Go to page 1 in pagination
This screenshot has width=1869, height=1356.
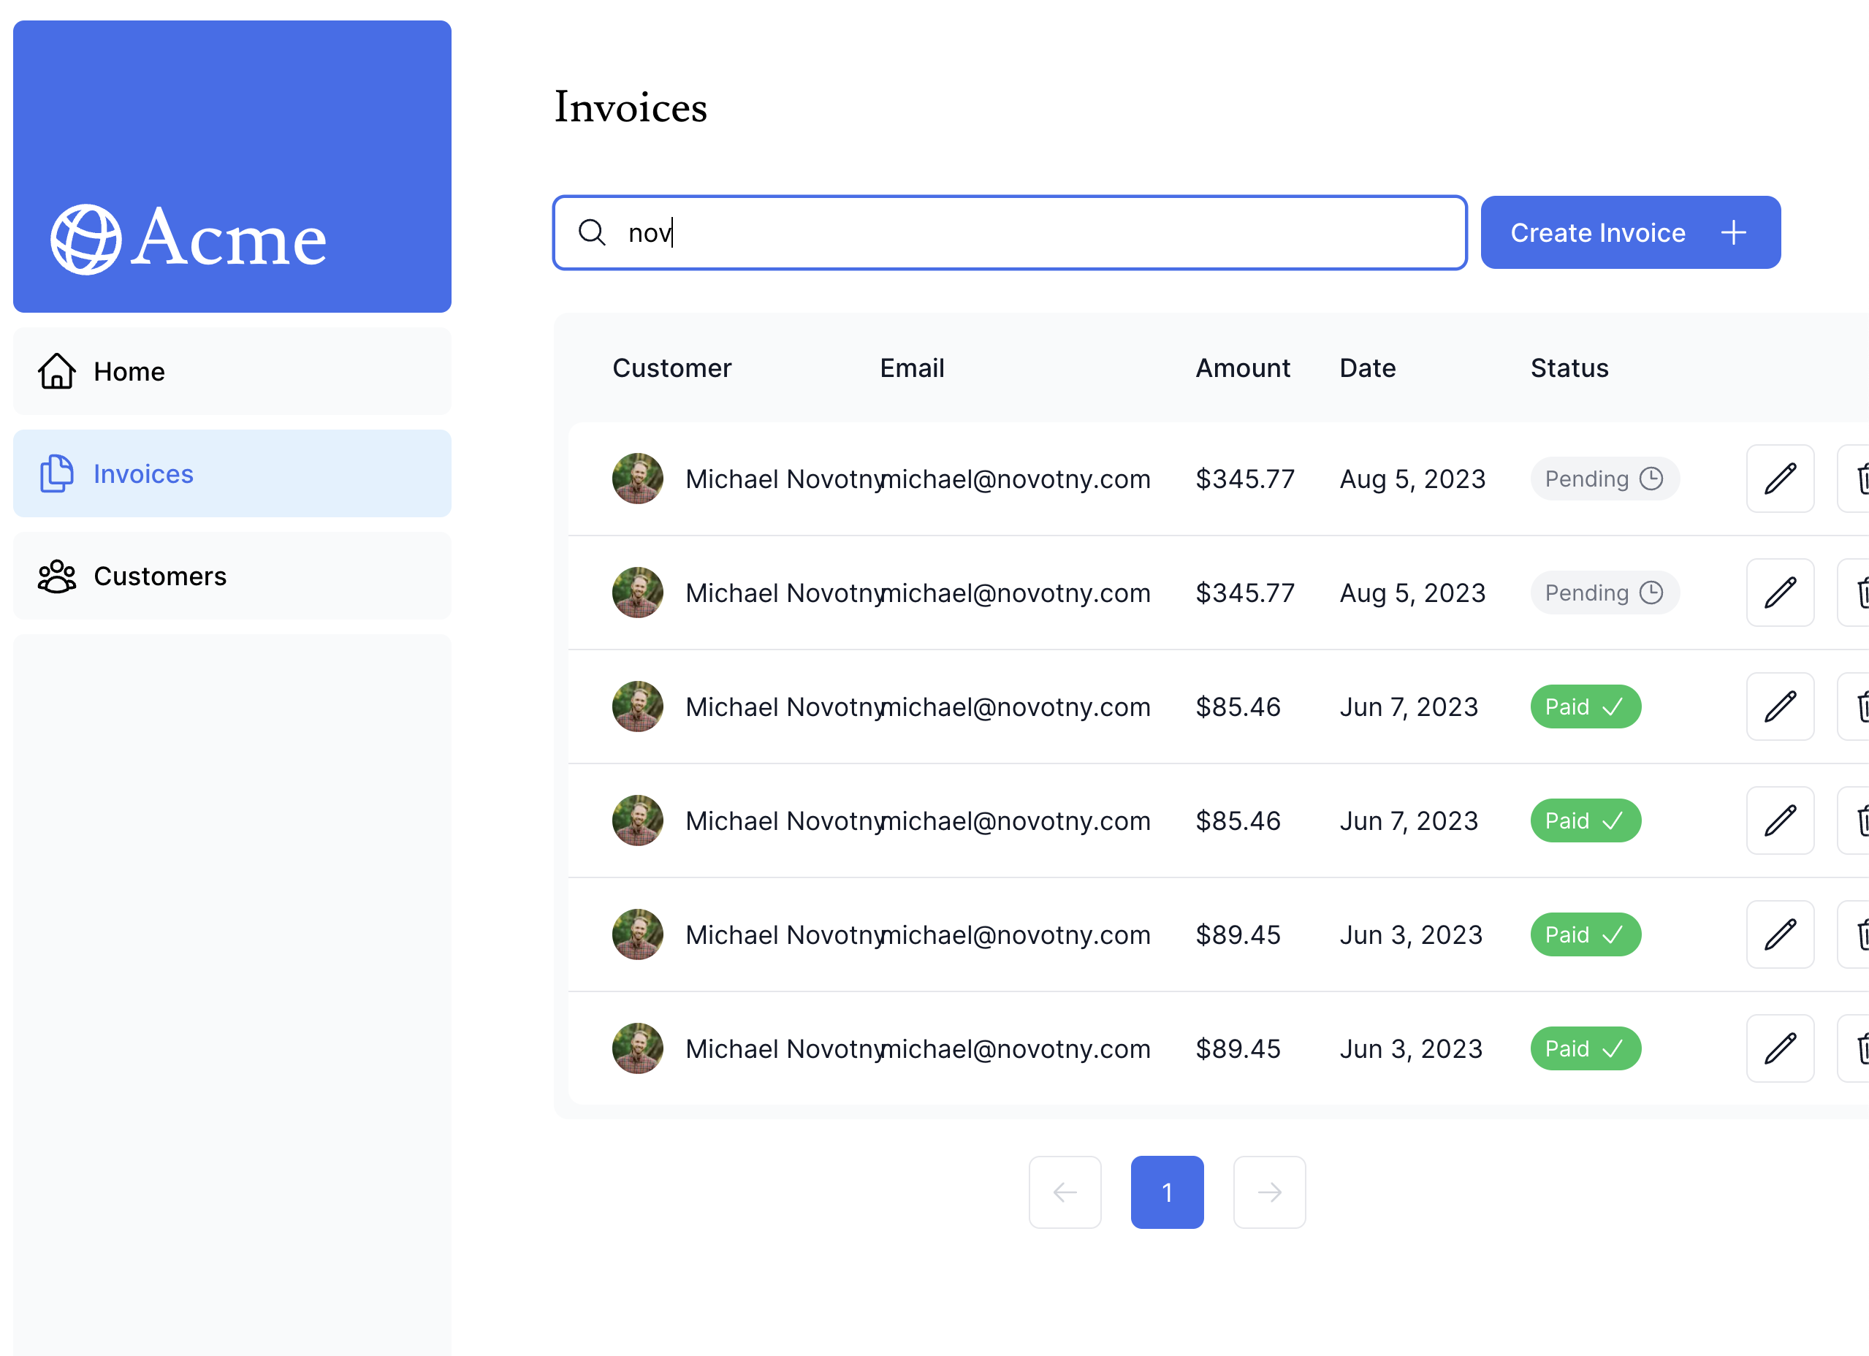pyautogui.click(x=1166, y=1192)
